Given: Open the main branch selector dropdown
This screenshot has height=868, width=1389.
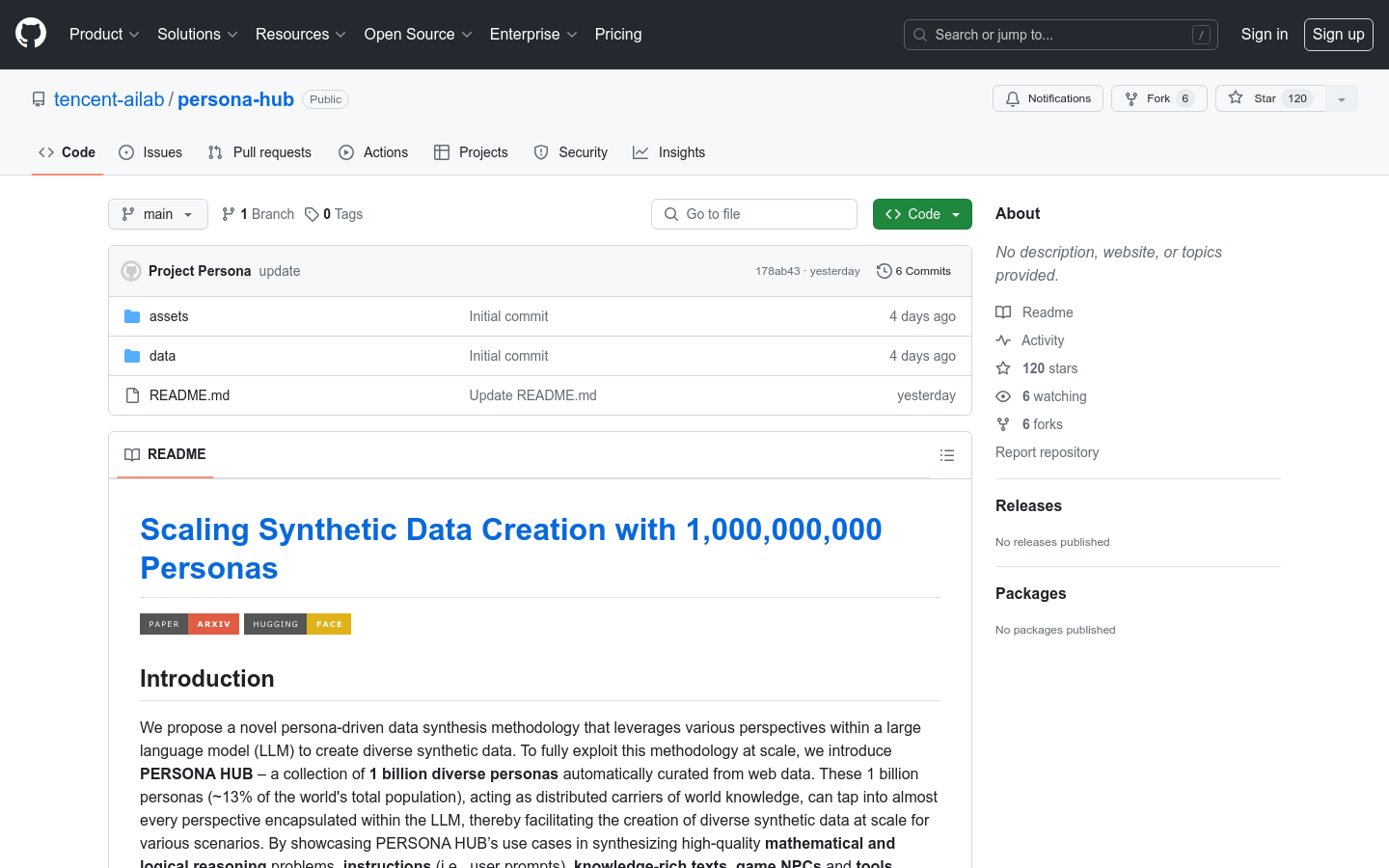Looking at the screenshot, I should (158, 214).
